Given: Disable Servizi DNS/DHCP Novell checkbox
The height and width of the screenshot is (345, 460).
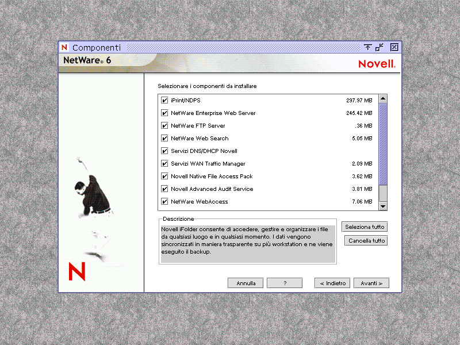Looking at the screenshot, I should click(164, 151).
